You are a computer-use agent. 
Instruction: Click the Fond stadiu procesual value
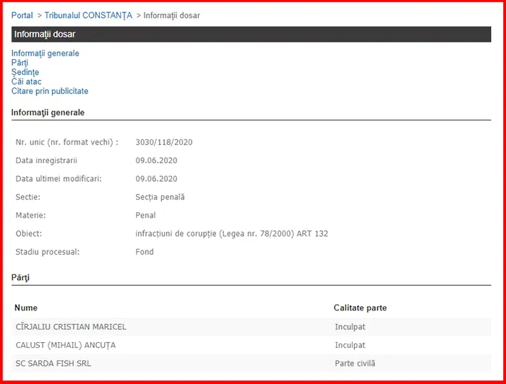click(x=145, y=252)
